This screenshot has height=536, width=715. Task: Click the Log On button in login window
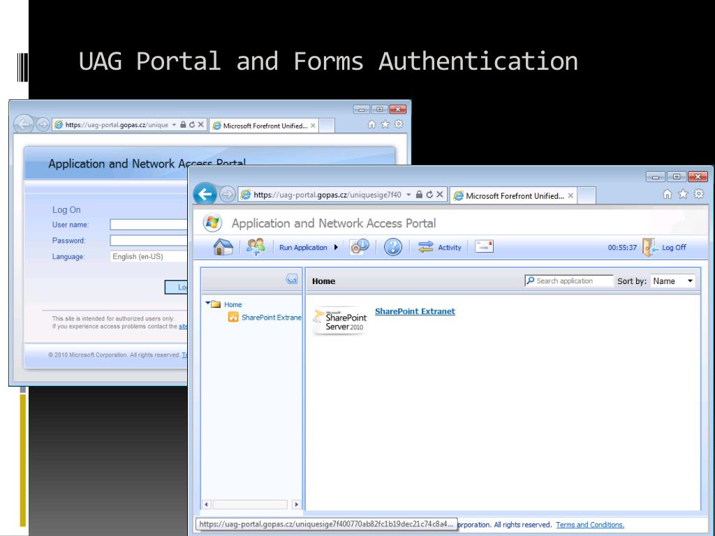pos(176,287)
